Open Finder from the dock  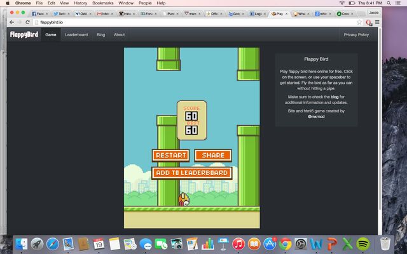(x=21, y=244)
